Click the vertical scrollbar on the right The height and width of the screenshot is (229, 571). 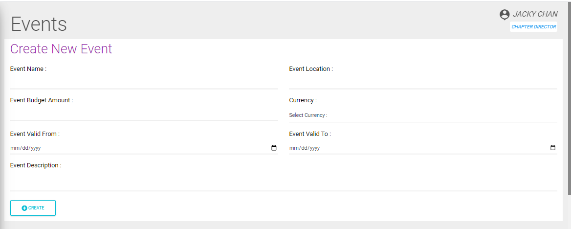coord(569,98)
